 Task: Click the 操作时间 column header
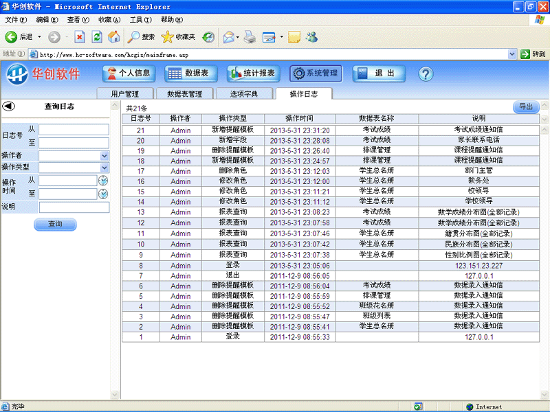300,118
